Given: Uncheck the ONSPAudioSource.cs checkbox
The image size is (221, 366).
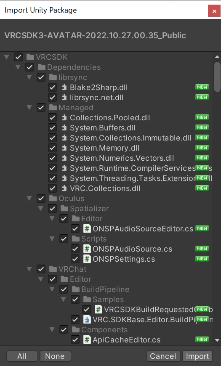Looking at the screenshot, I should 75,249.
